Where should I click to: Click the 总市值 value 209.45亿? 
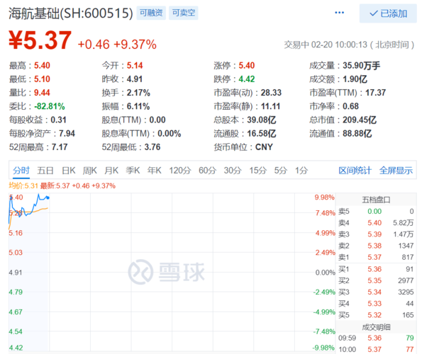360,120
